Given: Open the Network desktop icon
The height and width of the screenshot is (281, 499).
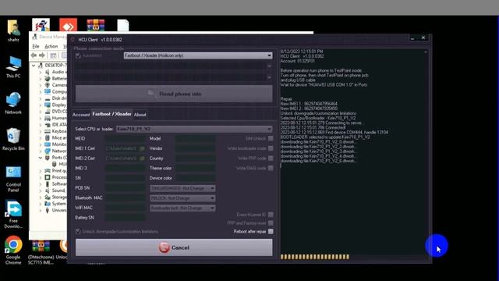Looking at the screenshot, I should coord(13,103).
